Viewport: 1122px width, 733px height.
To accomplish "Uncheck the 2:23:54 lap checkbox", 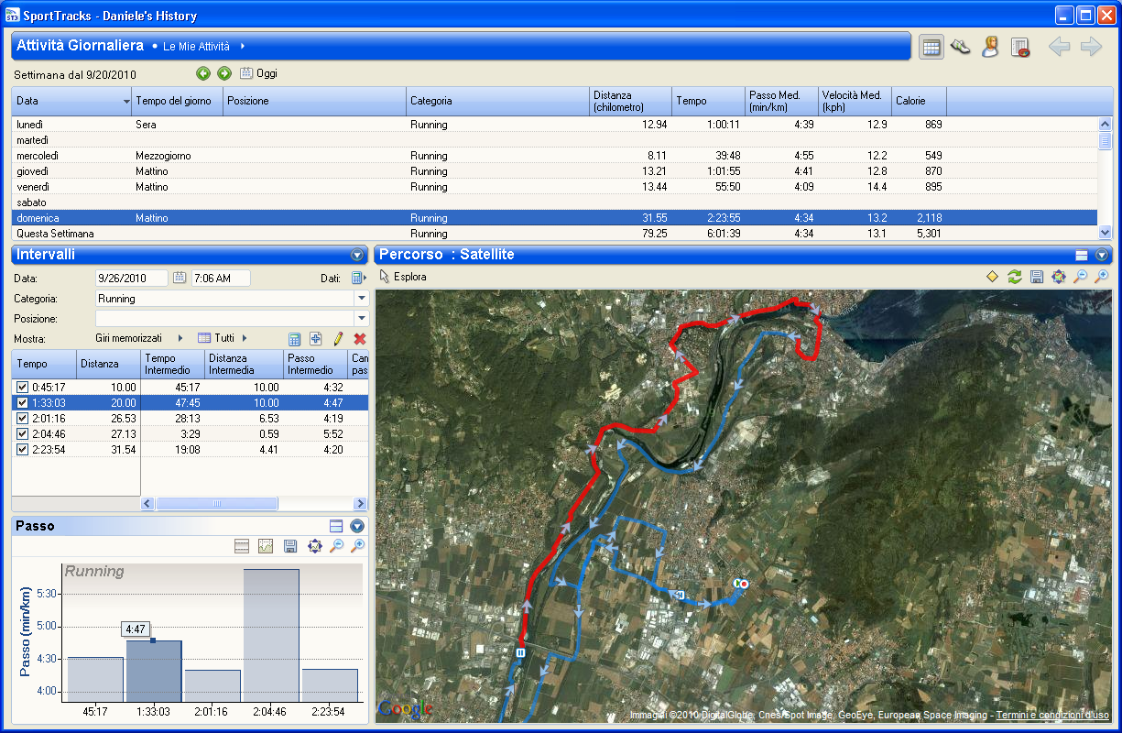I will click(23, 450).
